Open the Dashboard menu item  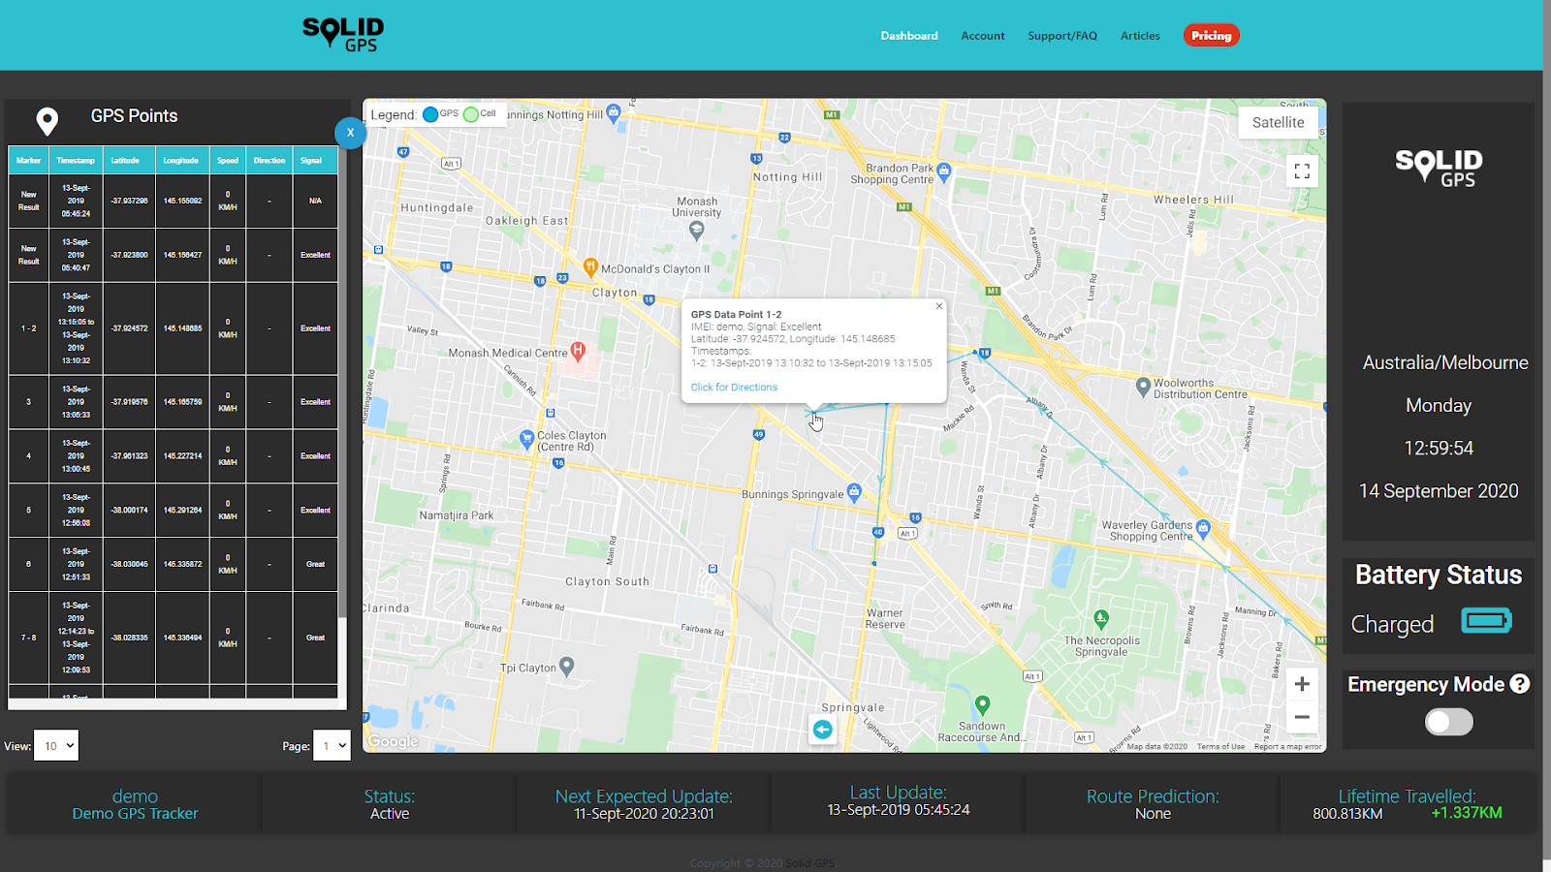point(908,36)
